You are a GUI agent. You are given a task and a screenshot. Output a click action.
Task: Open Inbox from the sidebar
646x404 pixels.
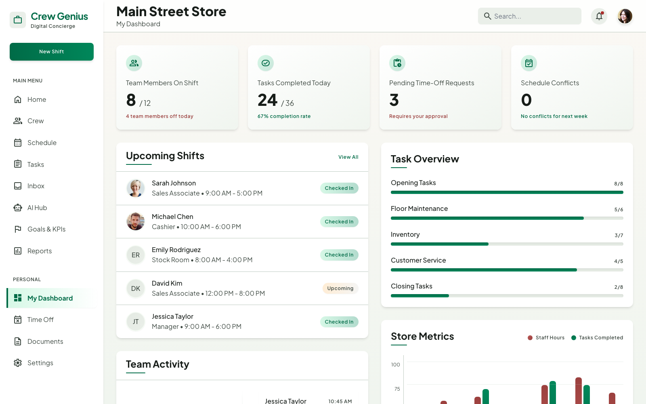pos(52,186)
